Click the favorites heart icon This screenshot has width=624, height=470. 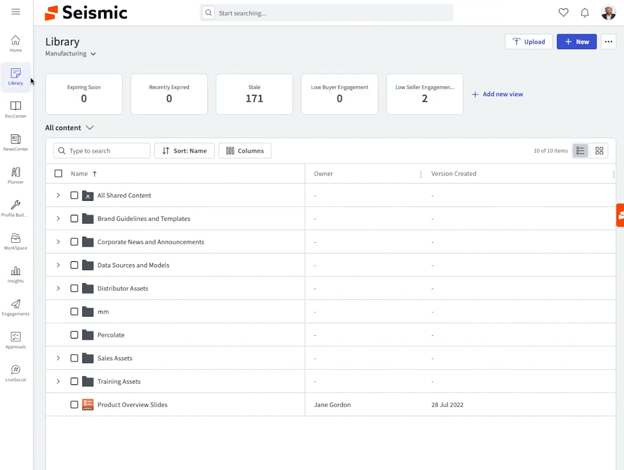564,12
